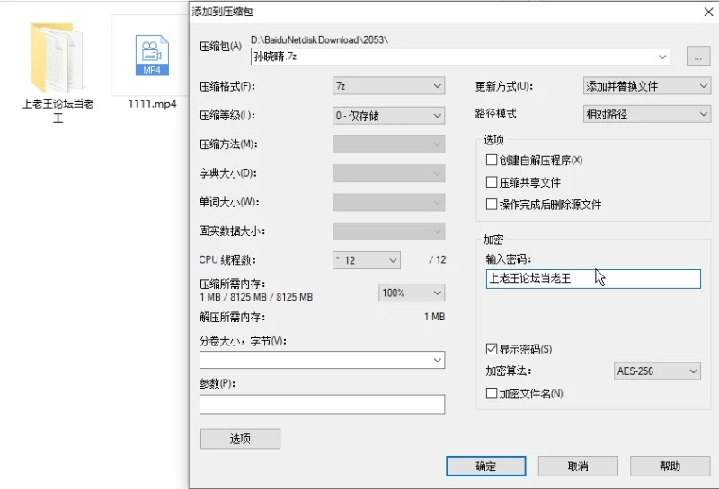Enable the encrypt file names checkbox
719x489 pixels.
(x=492, y=393)
